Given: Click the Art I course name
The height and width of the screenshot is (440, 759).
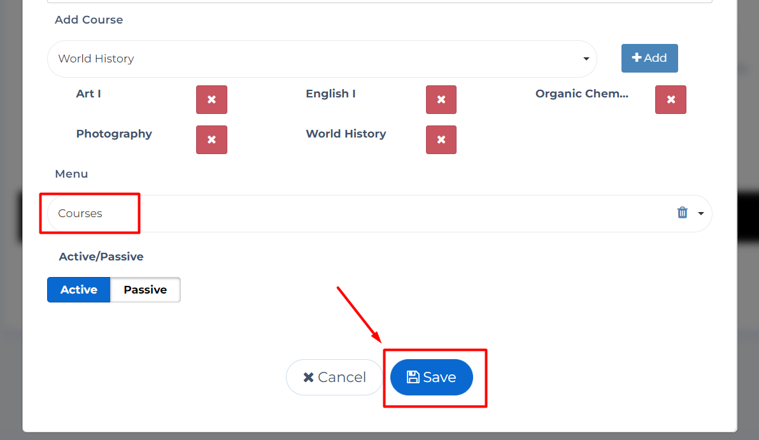Looking at the screenshot, I should point(89,94).
